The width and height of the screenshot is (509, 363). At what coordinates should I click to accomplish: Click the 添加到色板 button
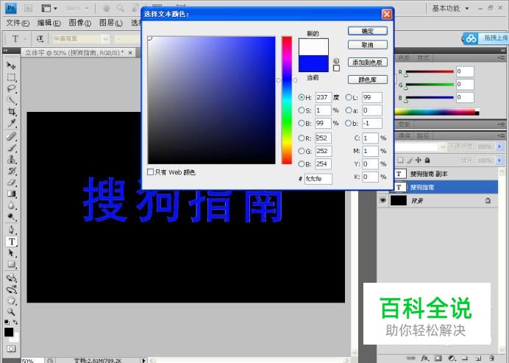(368, 62)
